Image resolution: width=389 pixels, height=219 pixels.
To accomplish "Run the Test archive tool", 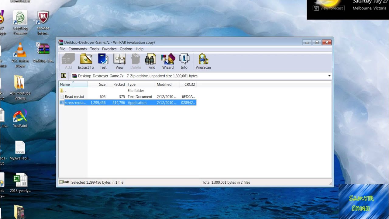I will tap(103, 61).
